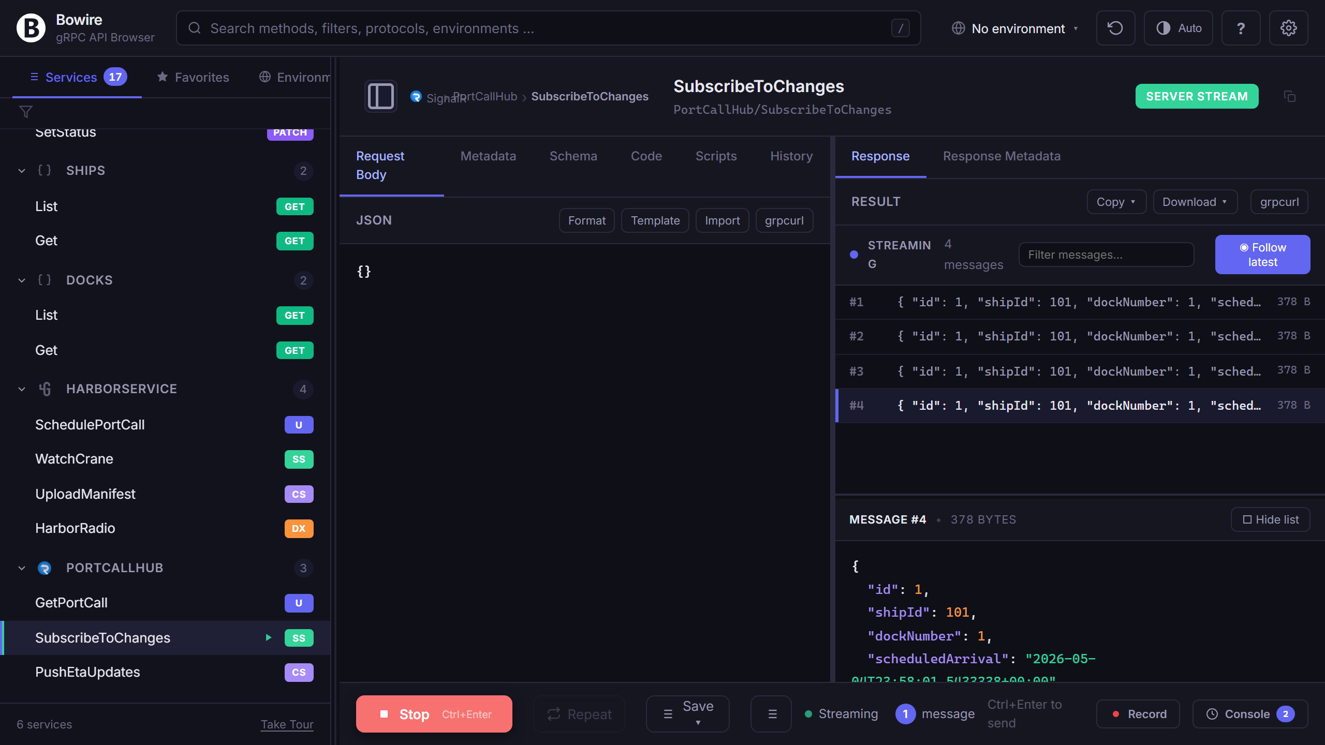This screenshot has width=1325, height=745.
Task: Click the SS badge on WatchCrane
Action: (299, 459)
